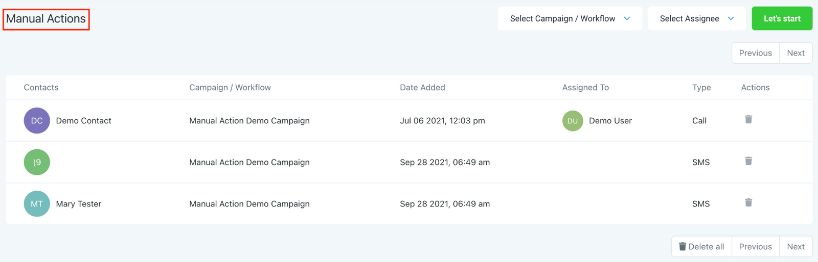Go to Next page using top pagination
818x262 pixels.
pyautogui.click(x=796, y=53)
